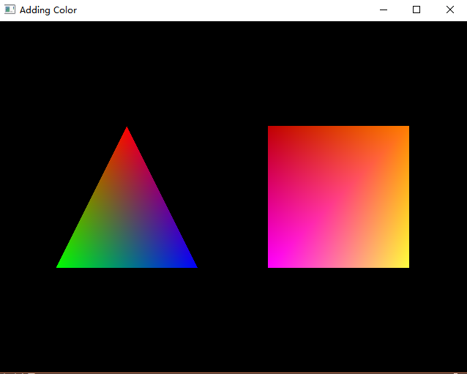Close the Adding Color window
The image size is (467, 374).
[x=450, y=10]
